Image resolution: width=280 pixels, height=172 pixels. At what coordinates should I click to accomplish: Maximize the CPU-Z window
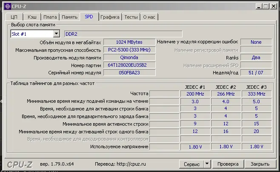(266, 6)
